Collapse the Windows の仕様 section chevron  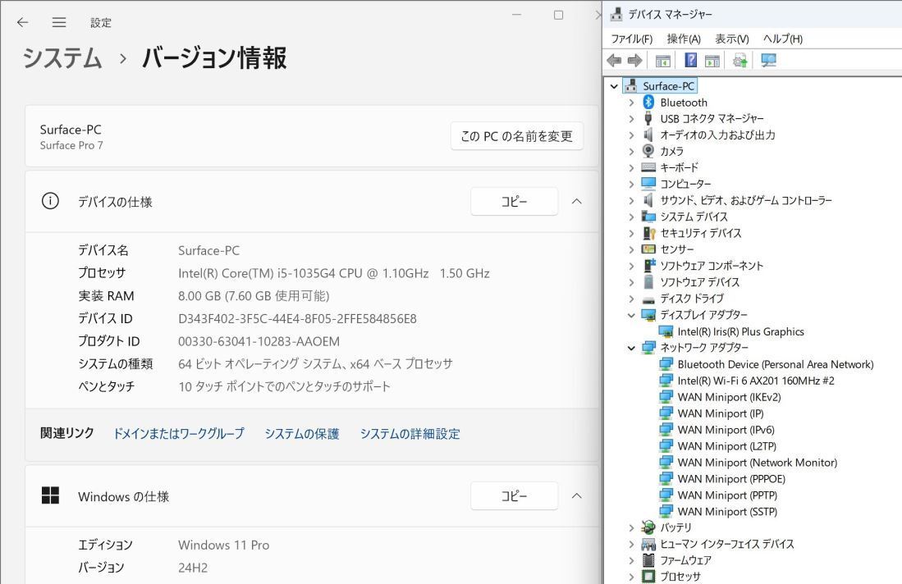click(576, 495)
